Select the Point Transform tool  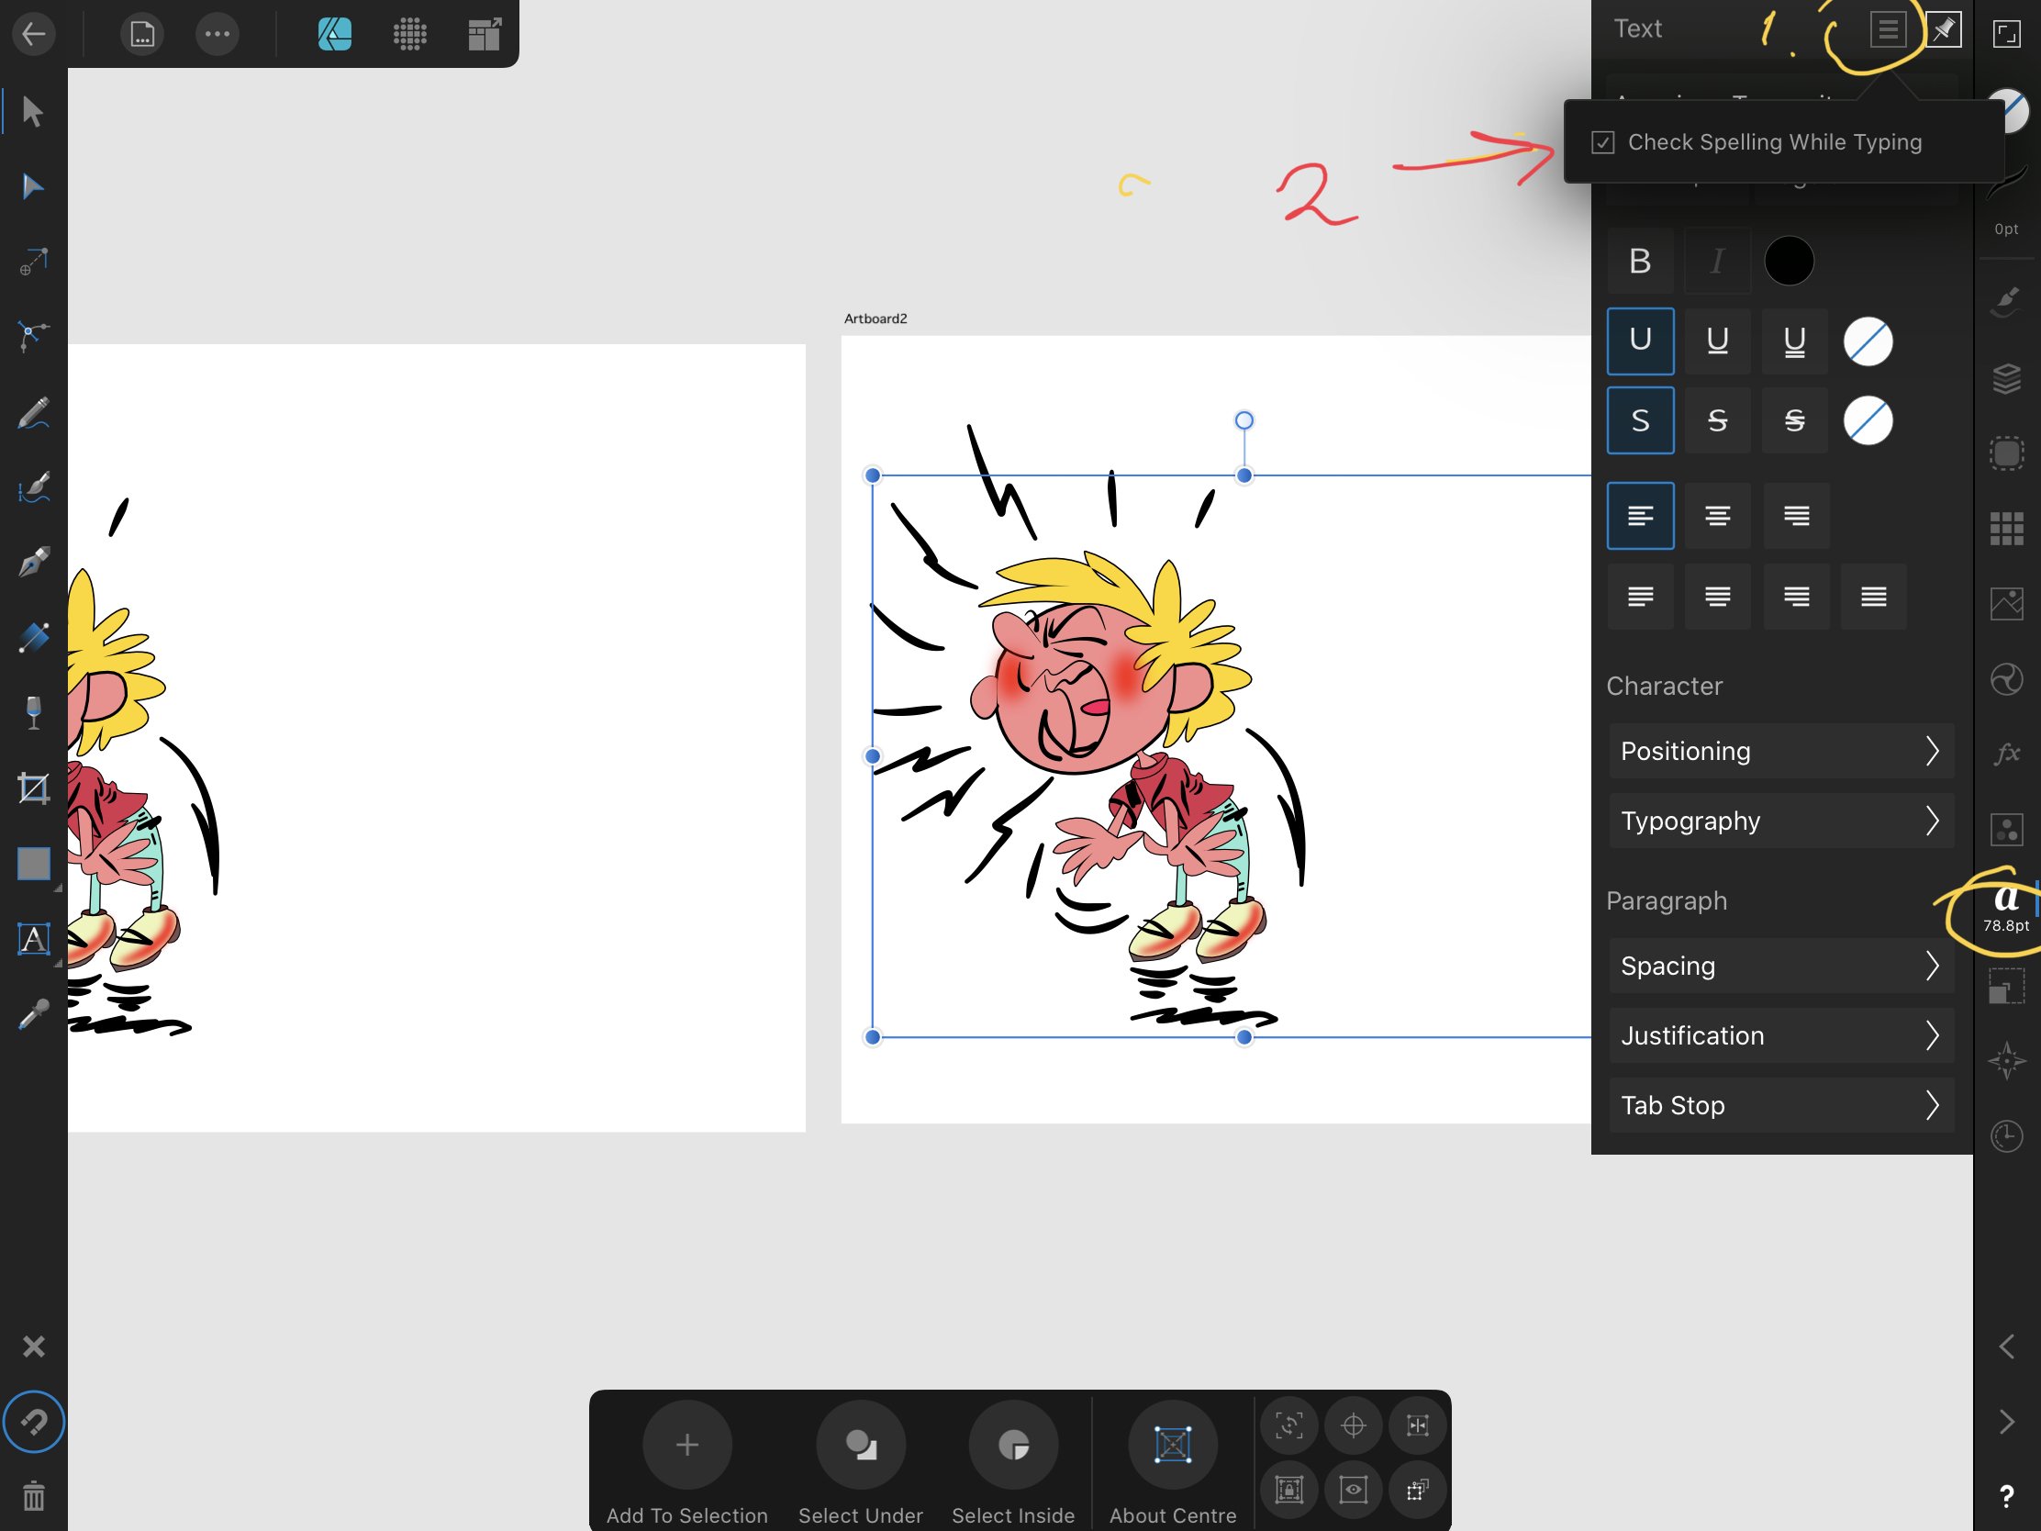(x=33, y=263)
